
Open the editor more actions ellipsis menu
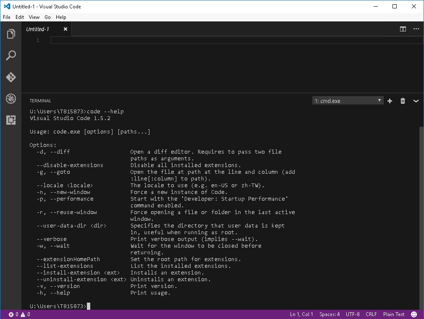coord(416,29)
